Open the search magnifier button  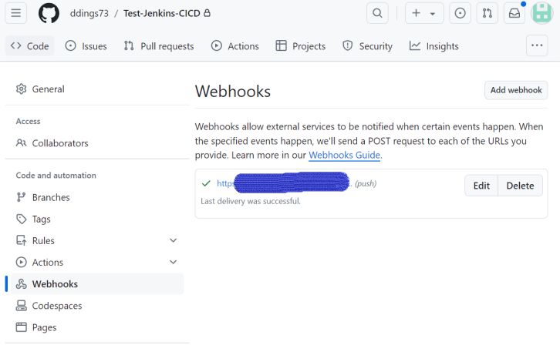pos(377,14)
